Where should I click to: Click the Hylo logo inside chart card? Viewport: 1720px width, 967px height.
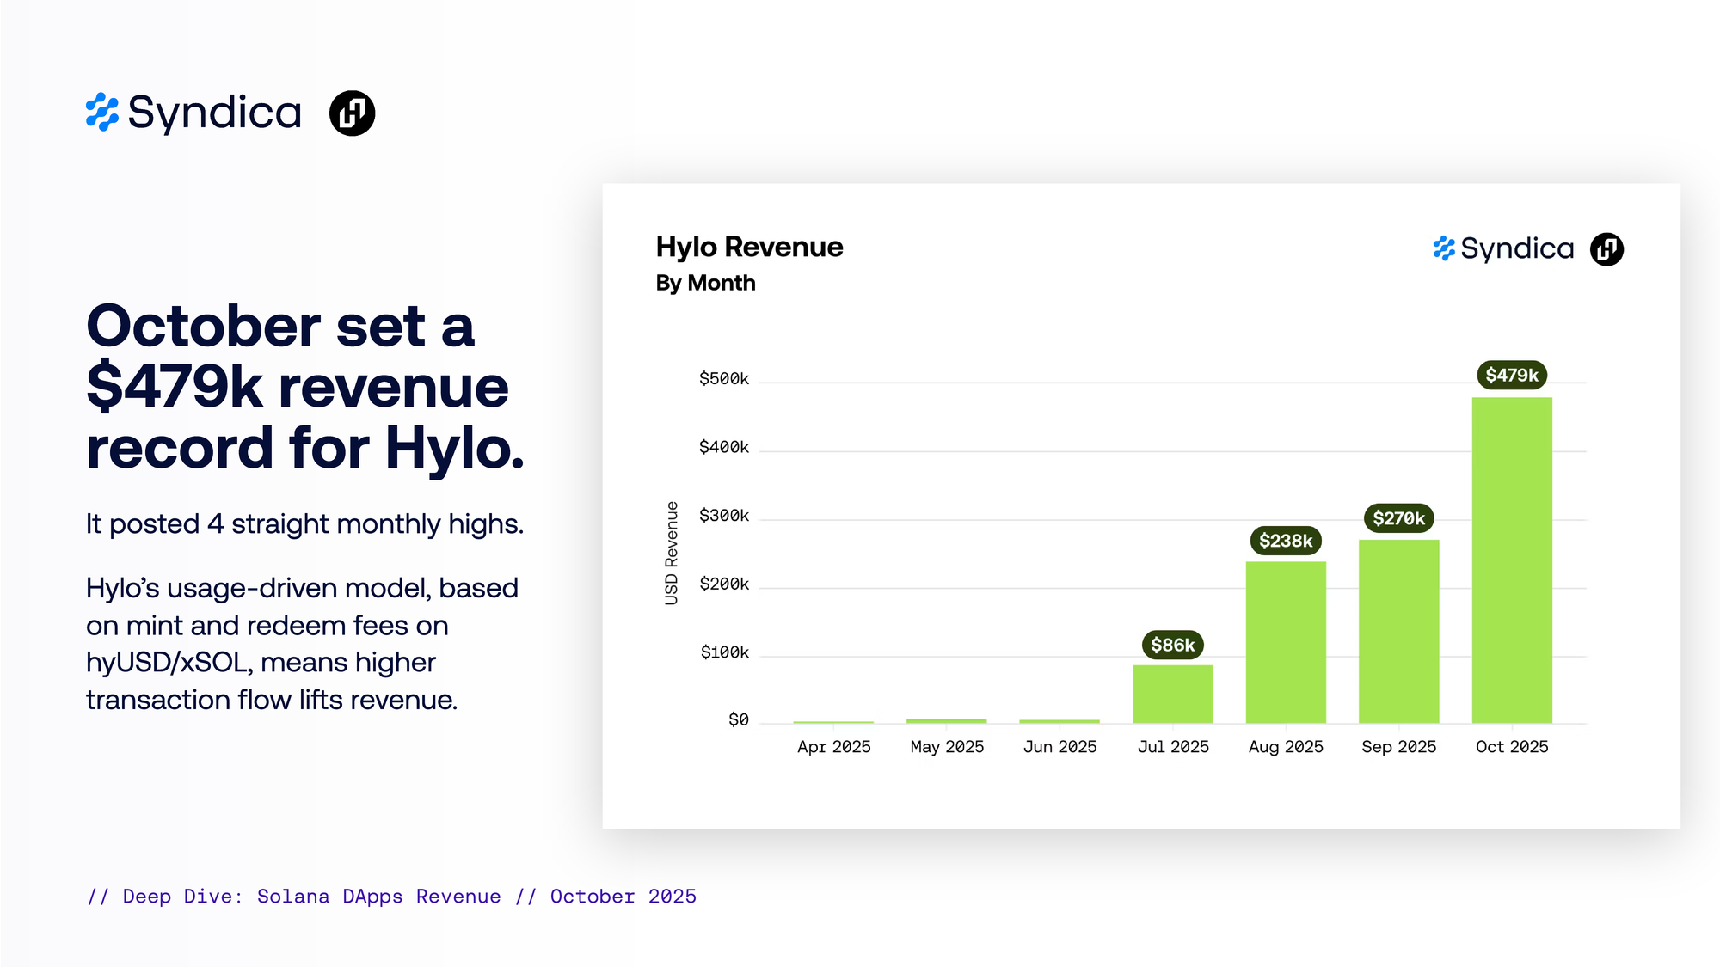coord(1606,249)
